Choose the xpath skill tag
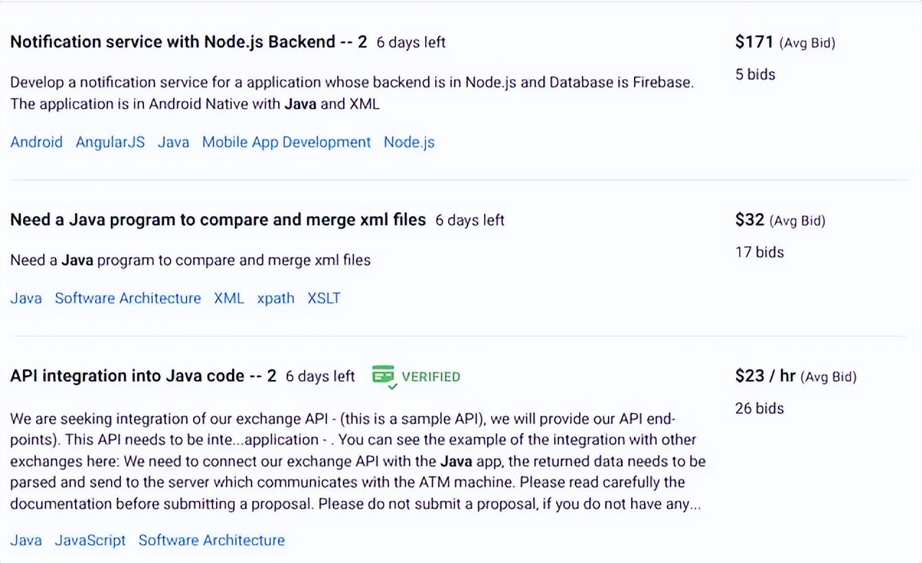Image resolution: width=922 pixels, height=563 pixels. click(276, 298)
